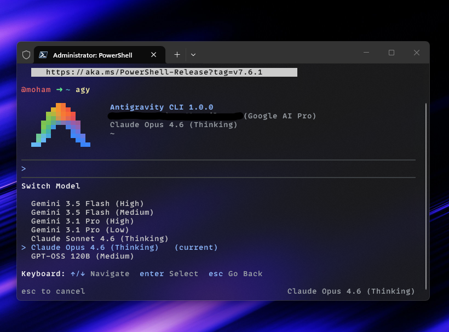Screen dimensions: 449x332
Task: Click the Antigravity CLI 1.0.0 title
Action: tap(162, 107)
